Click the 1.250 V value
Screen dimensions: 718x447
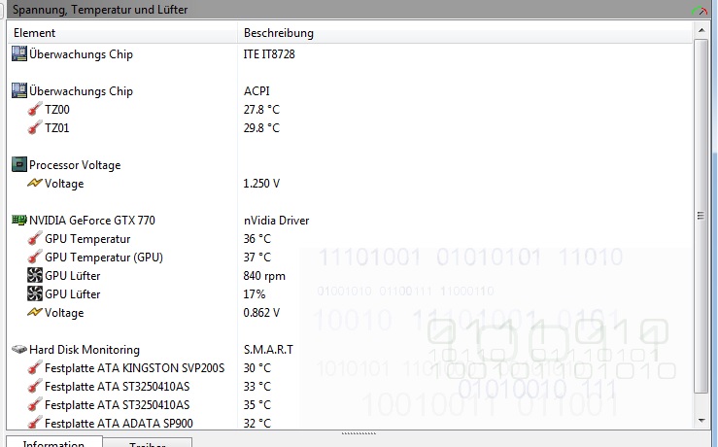[x=261, y=184]
